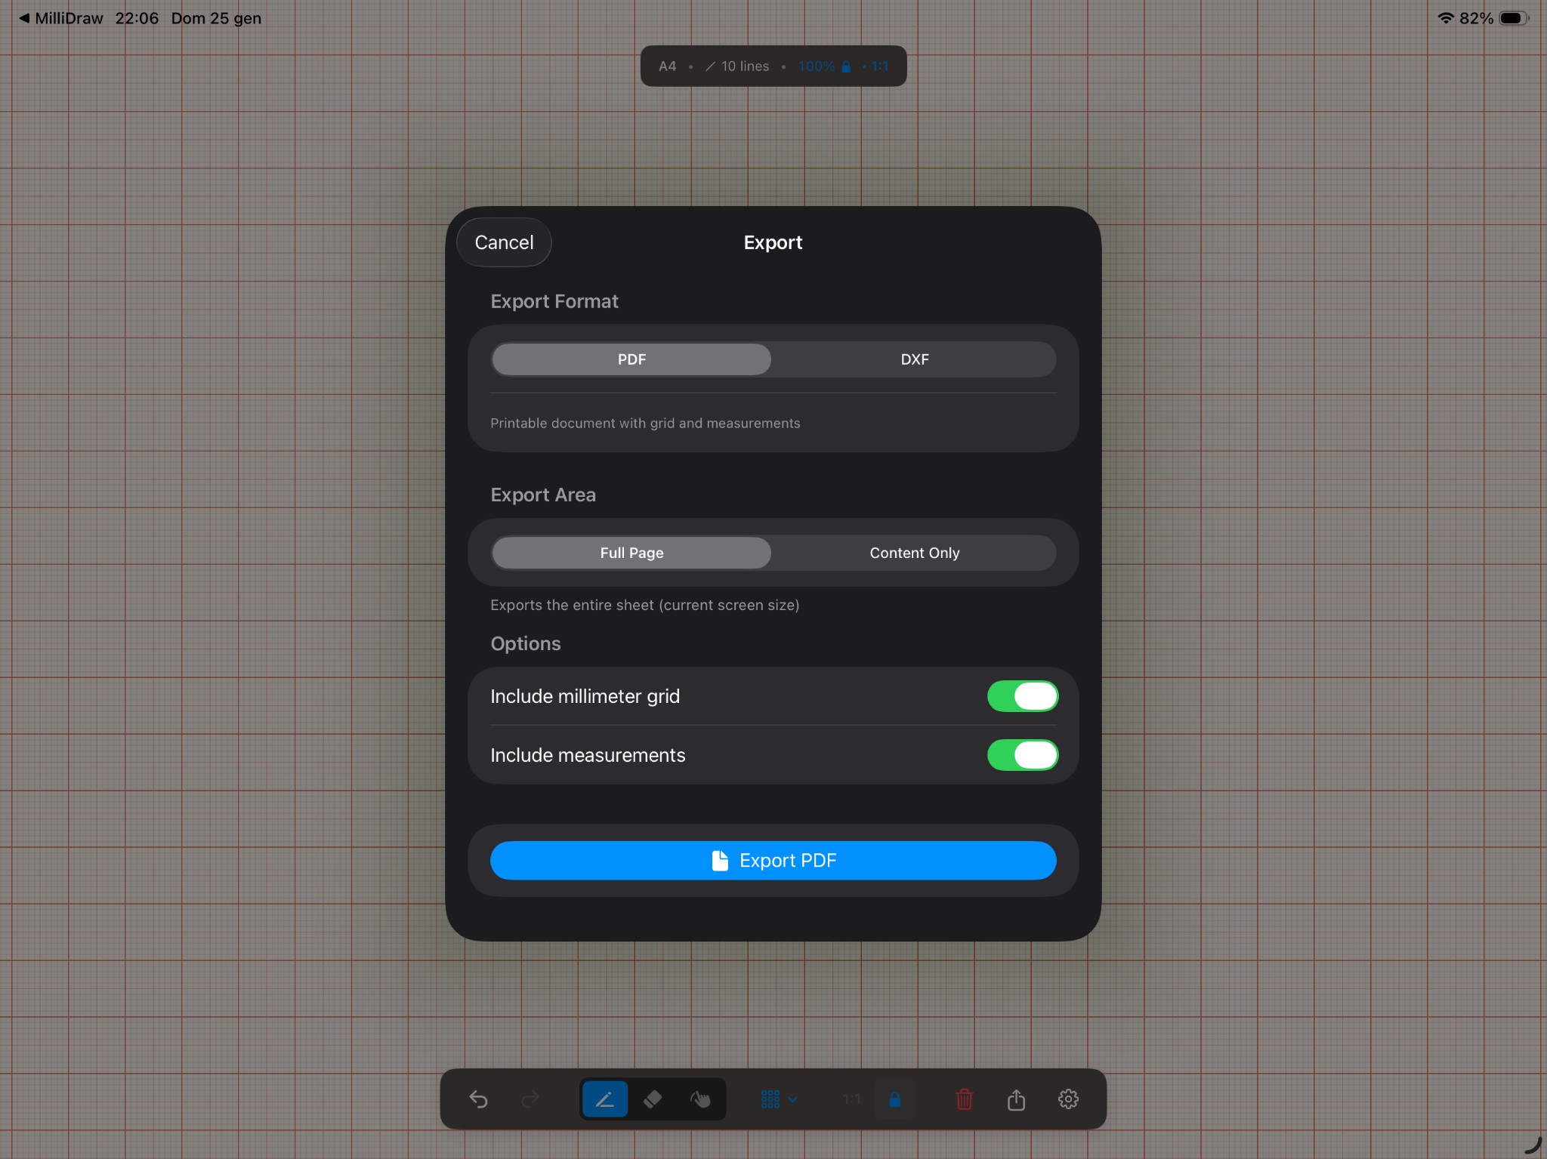Select the Pen drawing tool
The image size is (1547, 1159).
coord(604,1099)
